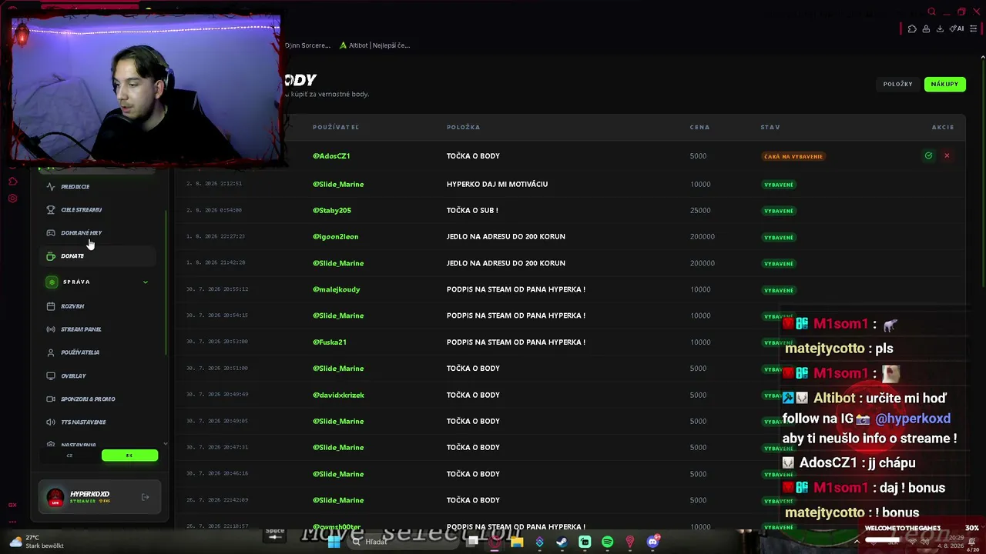Open Sponzori & Promo in the sidebar
Image resolution: width=986 pixels, height=554 pixels.
coord(88,399)
